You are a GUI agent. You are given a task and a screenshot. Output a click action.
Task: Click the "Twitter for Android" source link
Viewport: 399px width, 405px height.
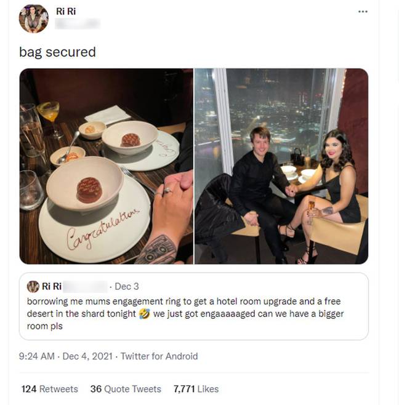(159, 356)
